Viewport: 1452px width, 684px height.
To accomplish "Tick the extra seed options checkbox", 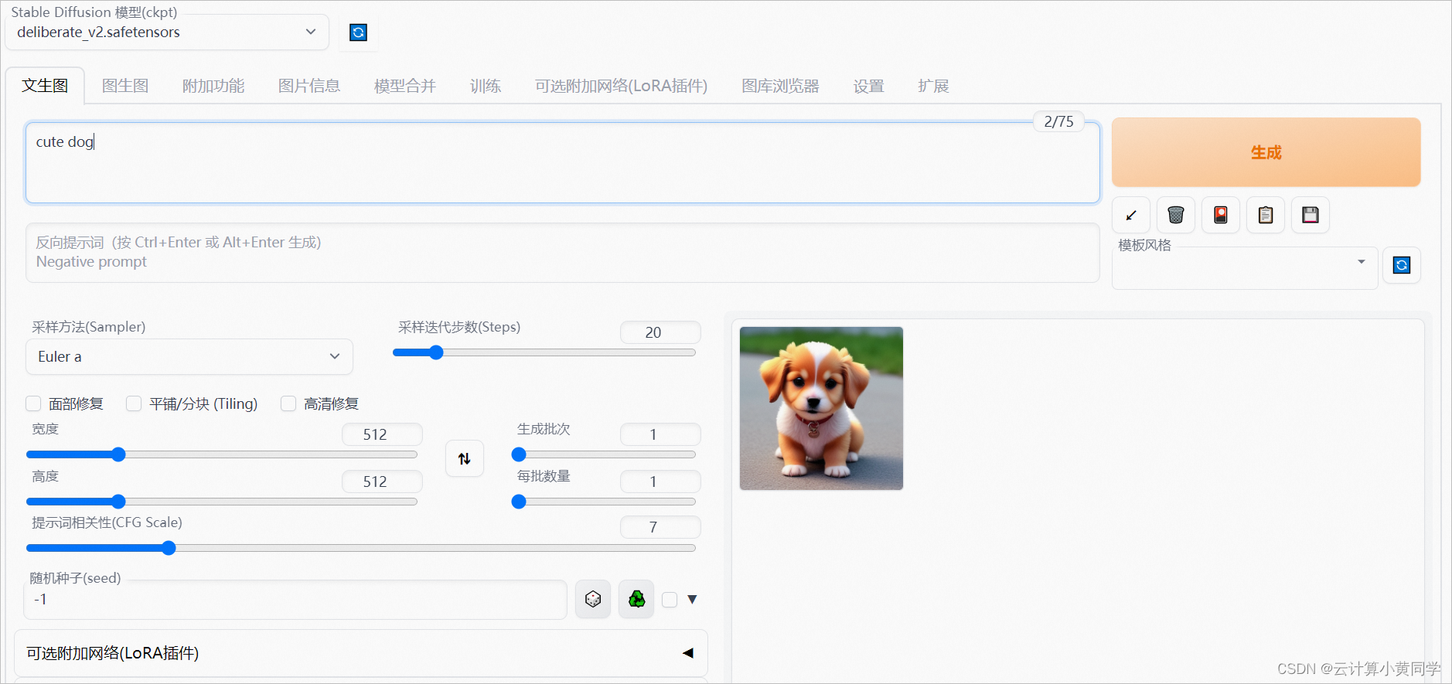I will (670, 600).
